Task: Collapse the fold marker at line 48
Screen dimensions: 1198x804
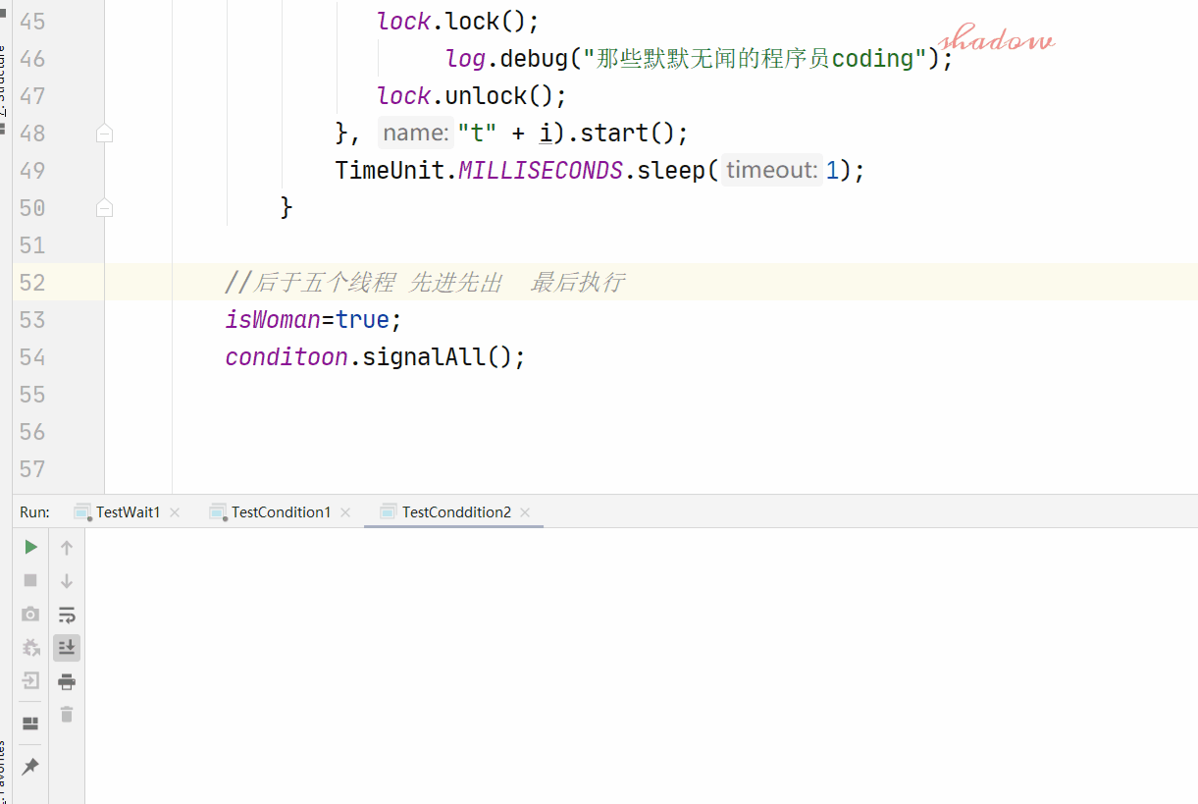Action: [x=104, y=134]
